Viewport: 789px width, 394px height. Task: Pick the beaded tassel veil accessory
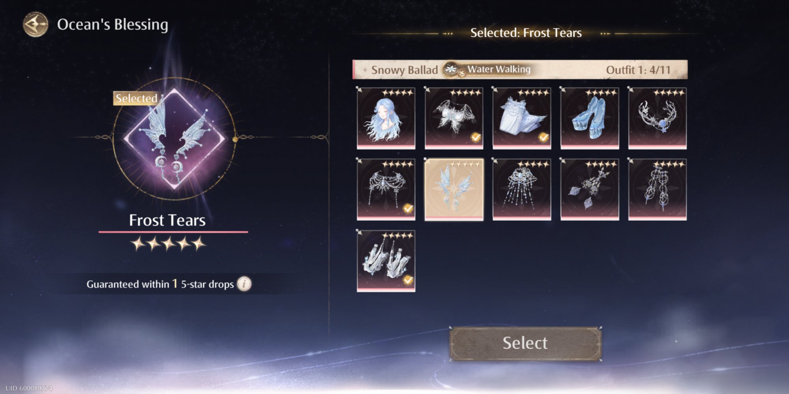click(522, 190)
